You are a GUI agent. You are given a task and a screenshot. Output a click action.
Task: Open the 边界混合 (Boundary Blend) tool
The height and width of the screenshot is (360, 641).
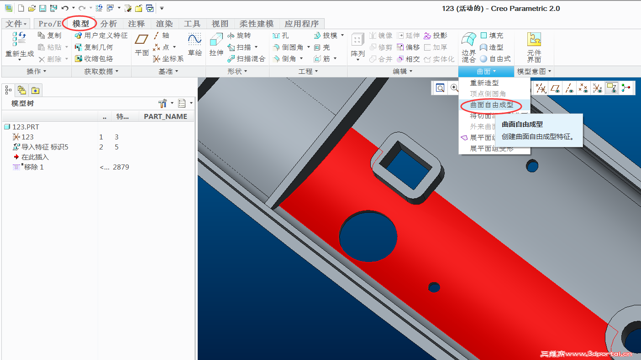tap(469, 47)
